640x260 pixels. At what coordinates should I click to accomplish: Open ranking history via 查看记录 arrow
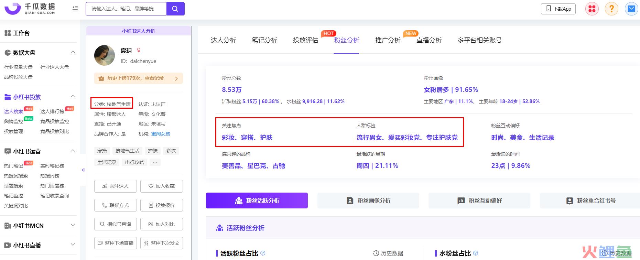[x=176, y=78]
